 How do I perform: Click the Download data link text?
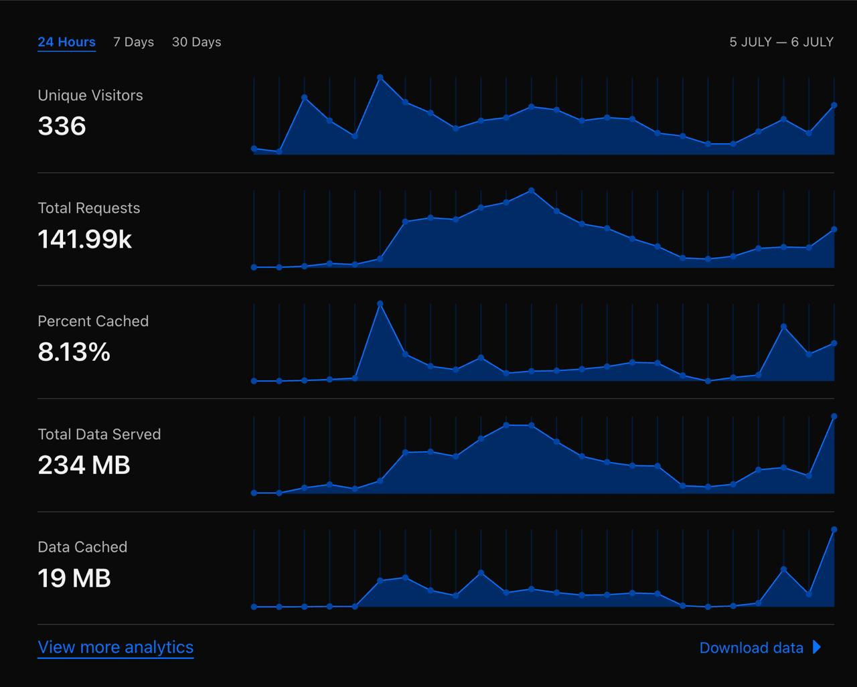(x=751, y=648)
